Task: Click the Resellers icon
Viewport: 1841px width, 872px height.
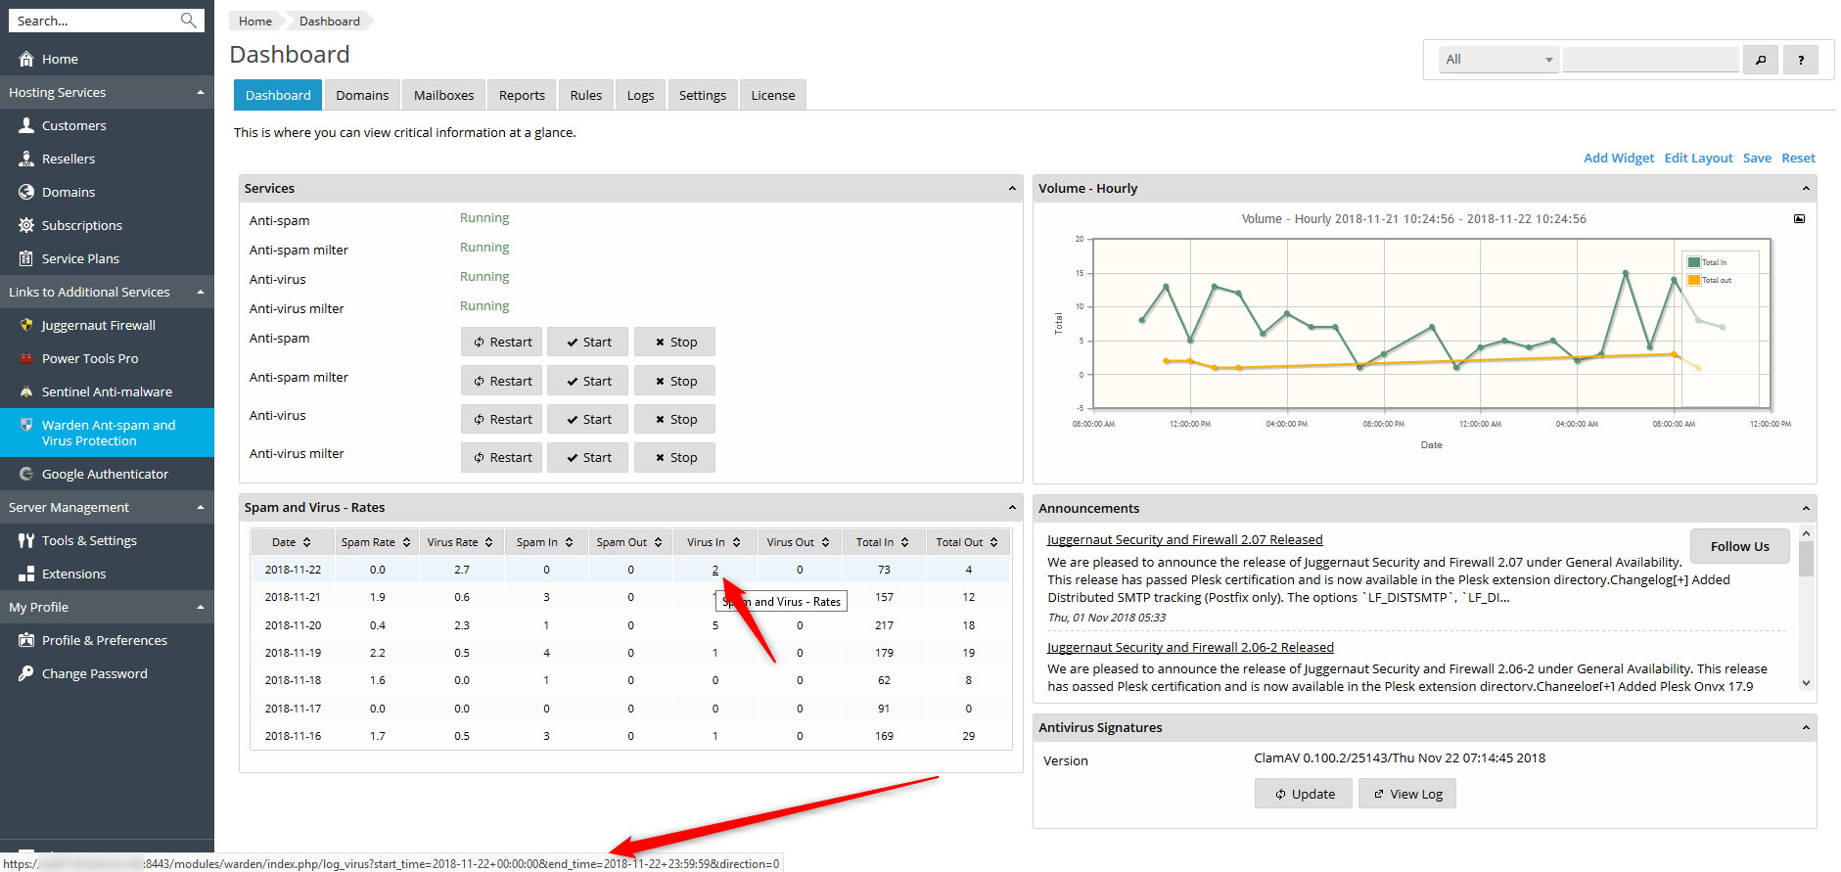Action: coord(26,159)
